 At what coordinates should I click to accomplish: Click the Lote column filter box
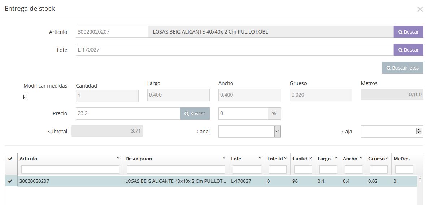tap(247, 169)
